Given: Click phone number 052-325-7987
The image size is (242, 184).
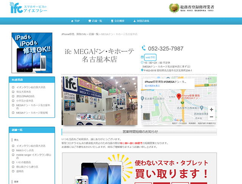Looking at the screenshot, I should [166, 49].
